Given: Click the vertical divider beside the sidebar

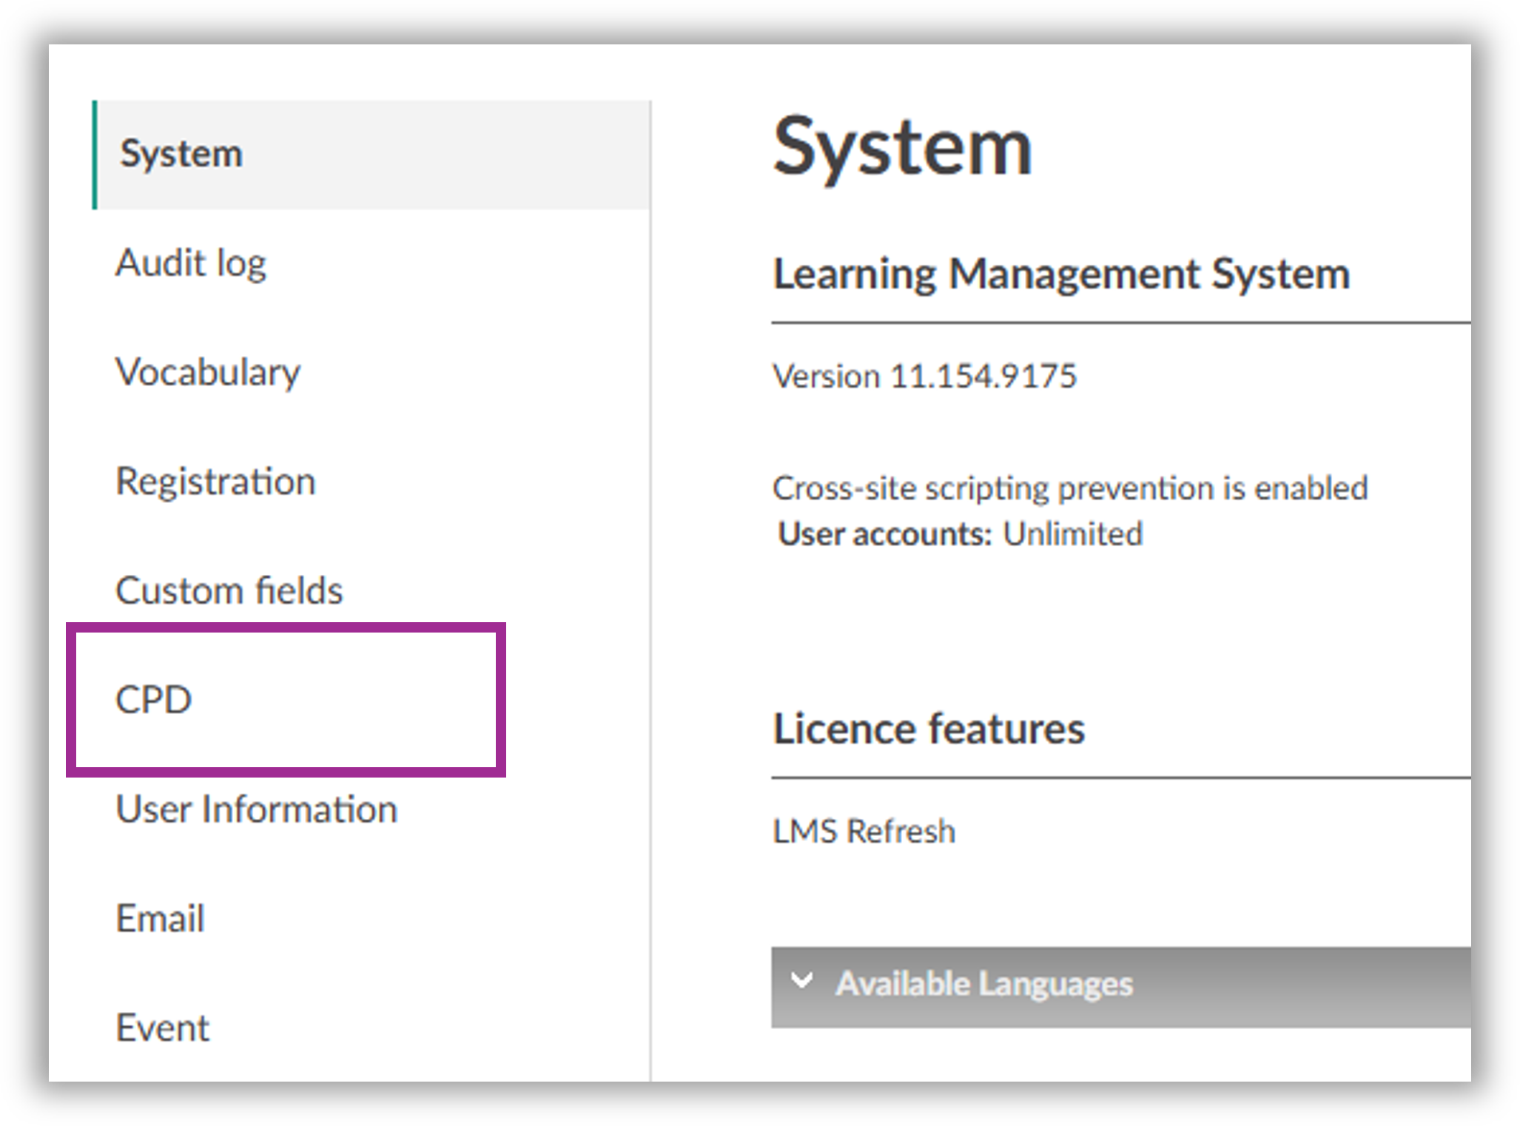Looking at the screenshot, I should (x=650, y=592).
